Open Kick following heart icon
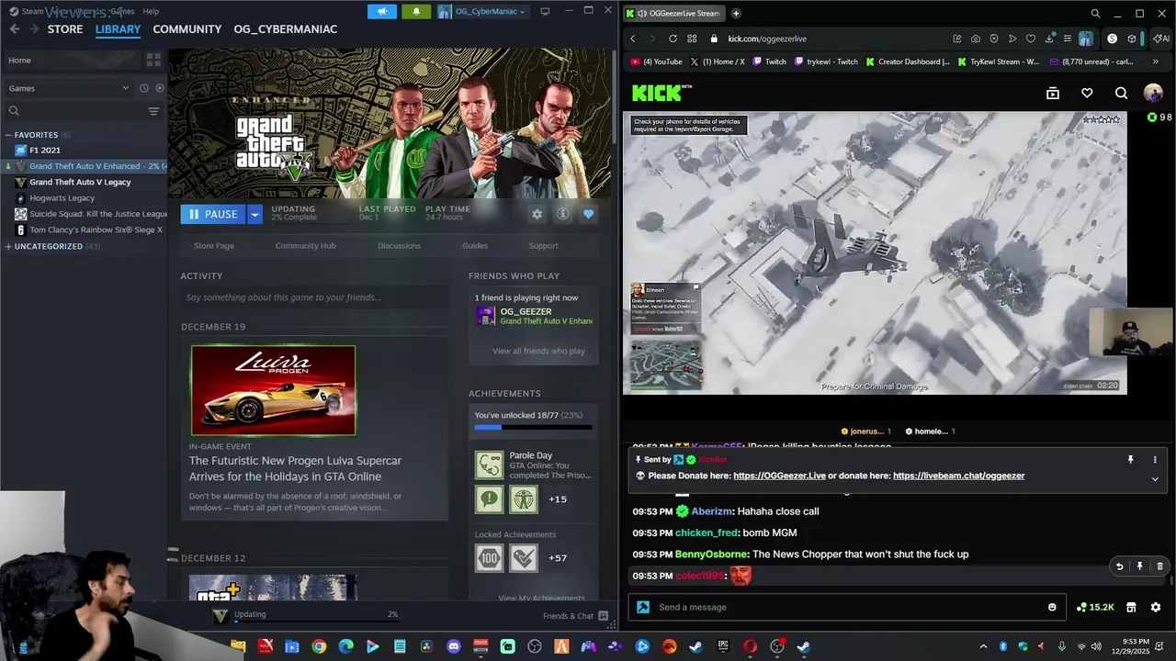Screen dimensions: 1176x661 [x=1087, y=93]
